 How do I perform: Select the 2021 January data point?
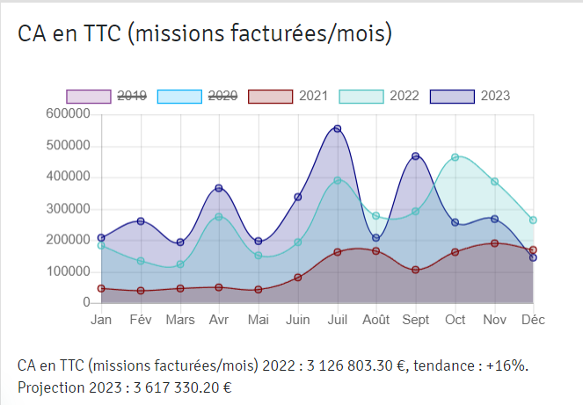coord(101,288)
